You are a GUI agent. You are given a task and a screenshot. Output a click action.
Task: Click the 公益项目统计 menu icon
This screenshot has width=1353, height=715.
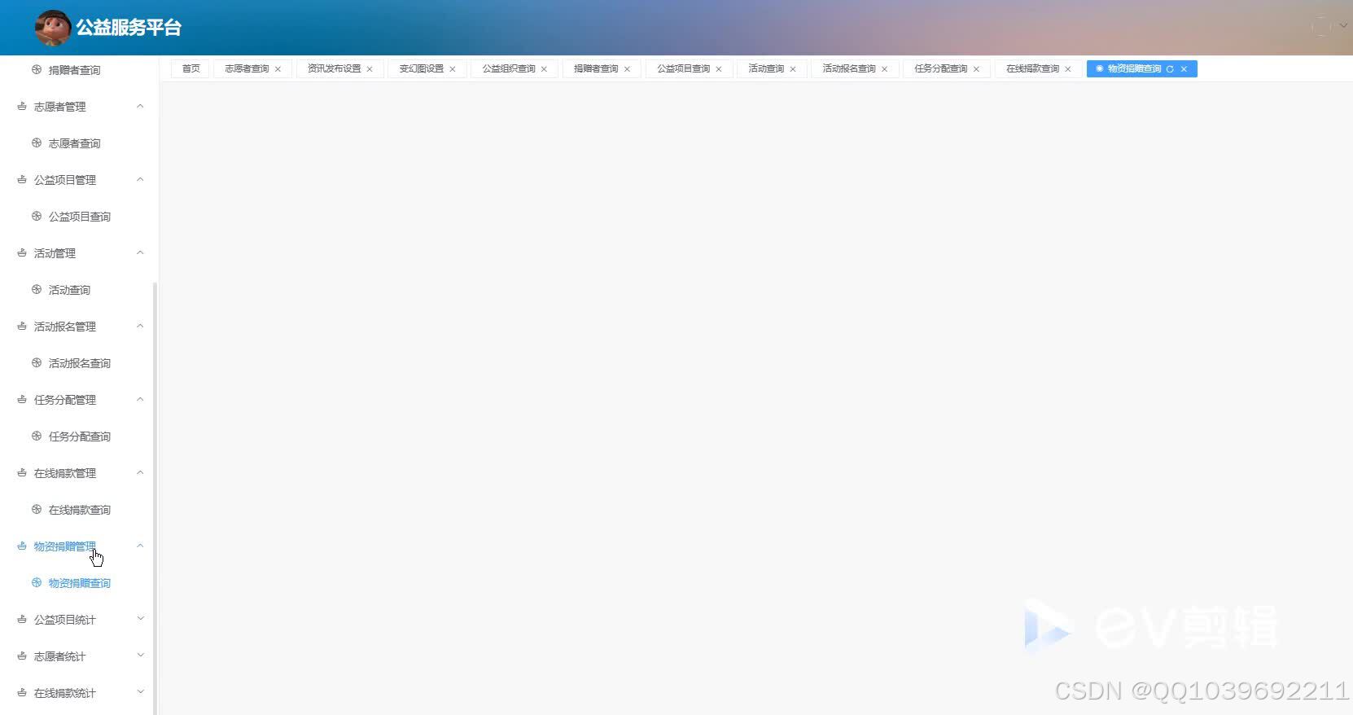[22, 620]
